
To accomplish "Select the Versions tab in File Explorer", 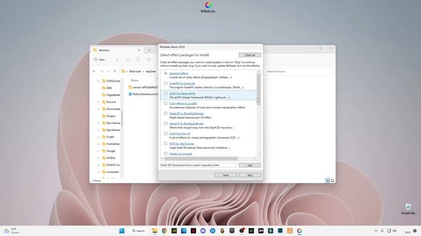I will [x=117, y=50].
